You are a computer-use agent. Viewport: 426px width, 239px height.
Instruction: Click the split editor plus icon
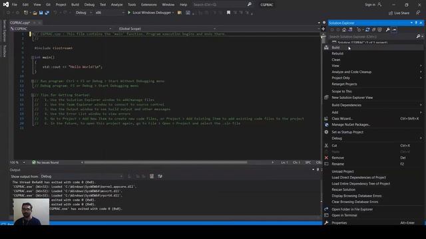[x=323, y=29]
